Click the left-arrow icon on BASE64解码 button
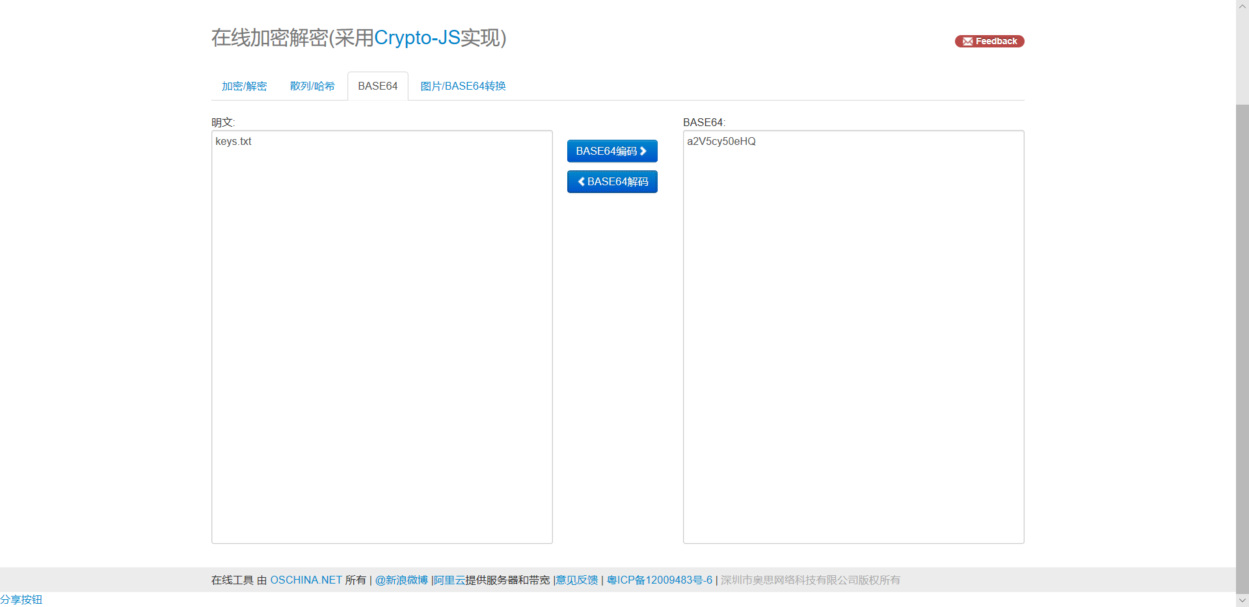 [581, 181]
